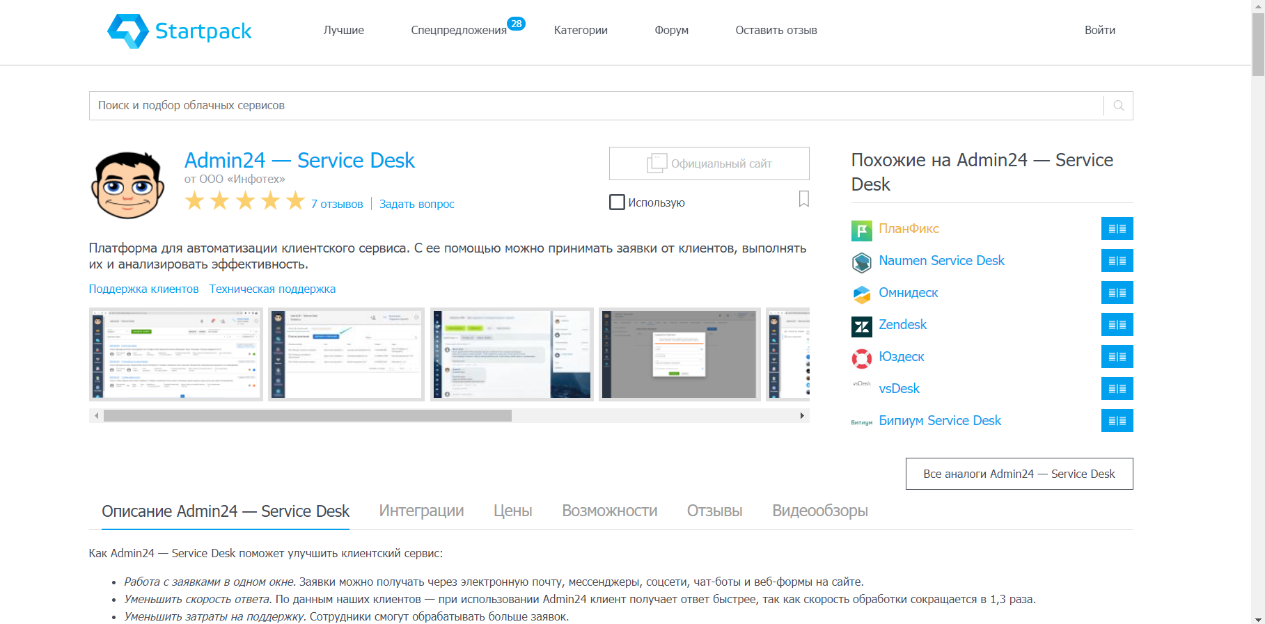Switch to the Интеграции tab
This screenshot has width=1265, height=624.
421,511
